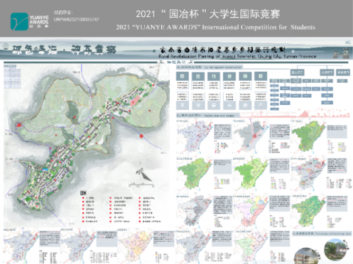Click the teal Yuanye Awards logo square
The width and height of the screenshot is (353, 264).
[x=19, y=21]
